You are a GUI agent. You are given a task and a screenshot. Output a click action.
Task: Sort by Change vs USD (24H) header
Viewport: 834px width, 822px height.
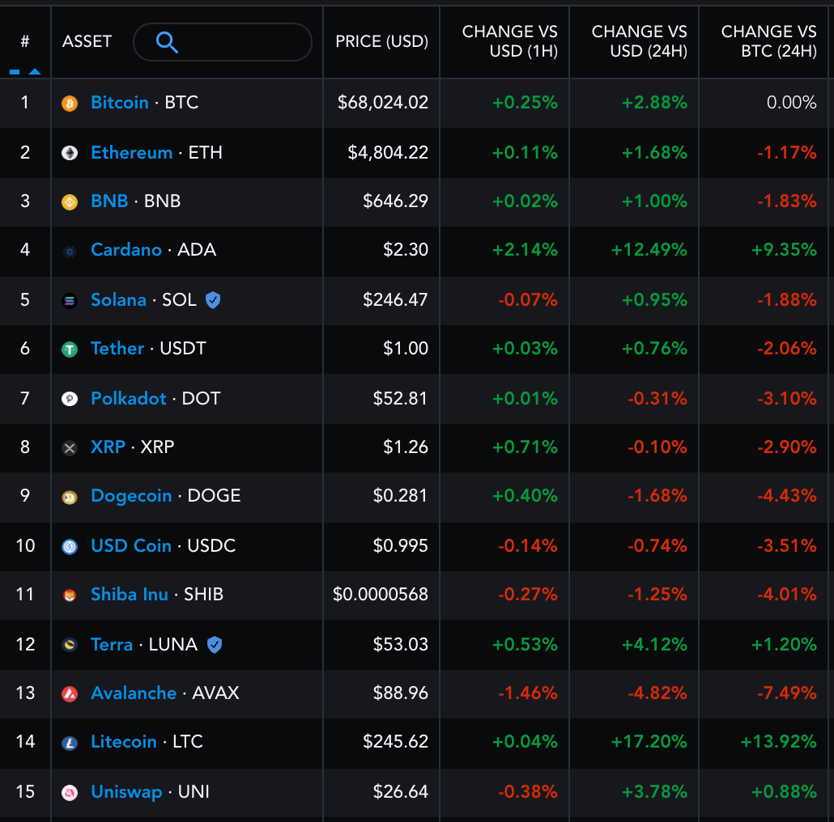(639, 41)
